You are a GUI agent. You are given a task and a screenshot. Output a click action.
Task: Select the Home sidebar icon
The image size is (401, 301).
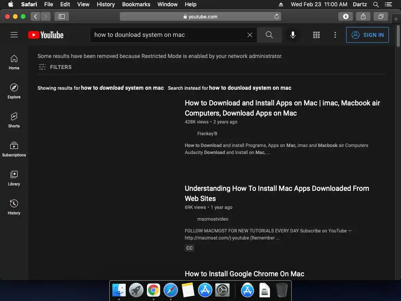coord(14,62)
